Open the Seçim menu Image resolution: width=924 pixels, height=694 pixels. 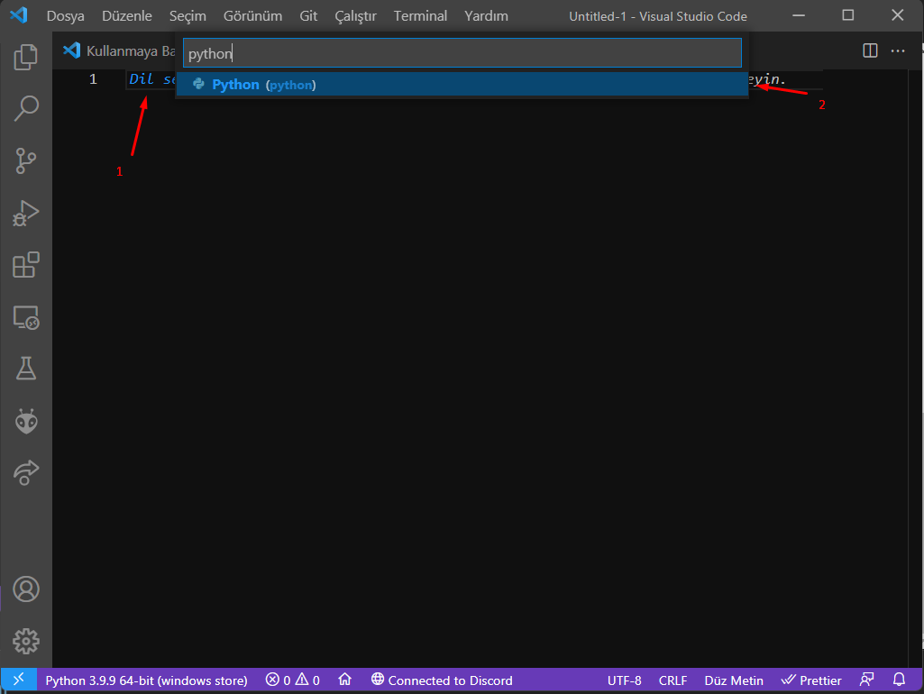click(188, 16)
